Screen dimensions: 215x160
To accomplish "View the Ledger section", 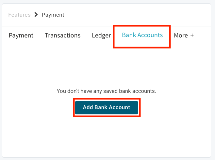I will tap(101, 36).
